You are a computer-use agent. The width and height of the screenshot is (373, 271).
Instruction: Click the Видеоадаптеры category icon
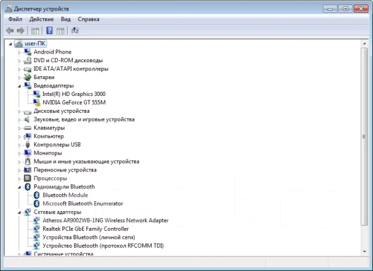pos(27,85)
